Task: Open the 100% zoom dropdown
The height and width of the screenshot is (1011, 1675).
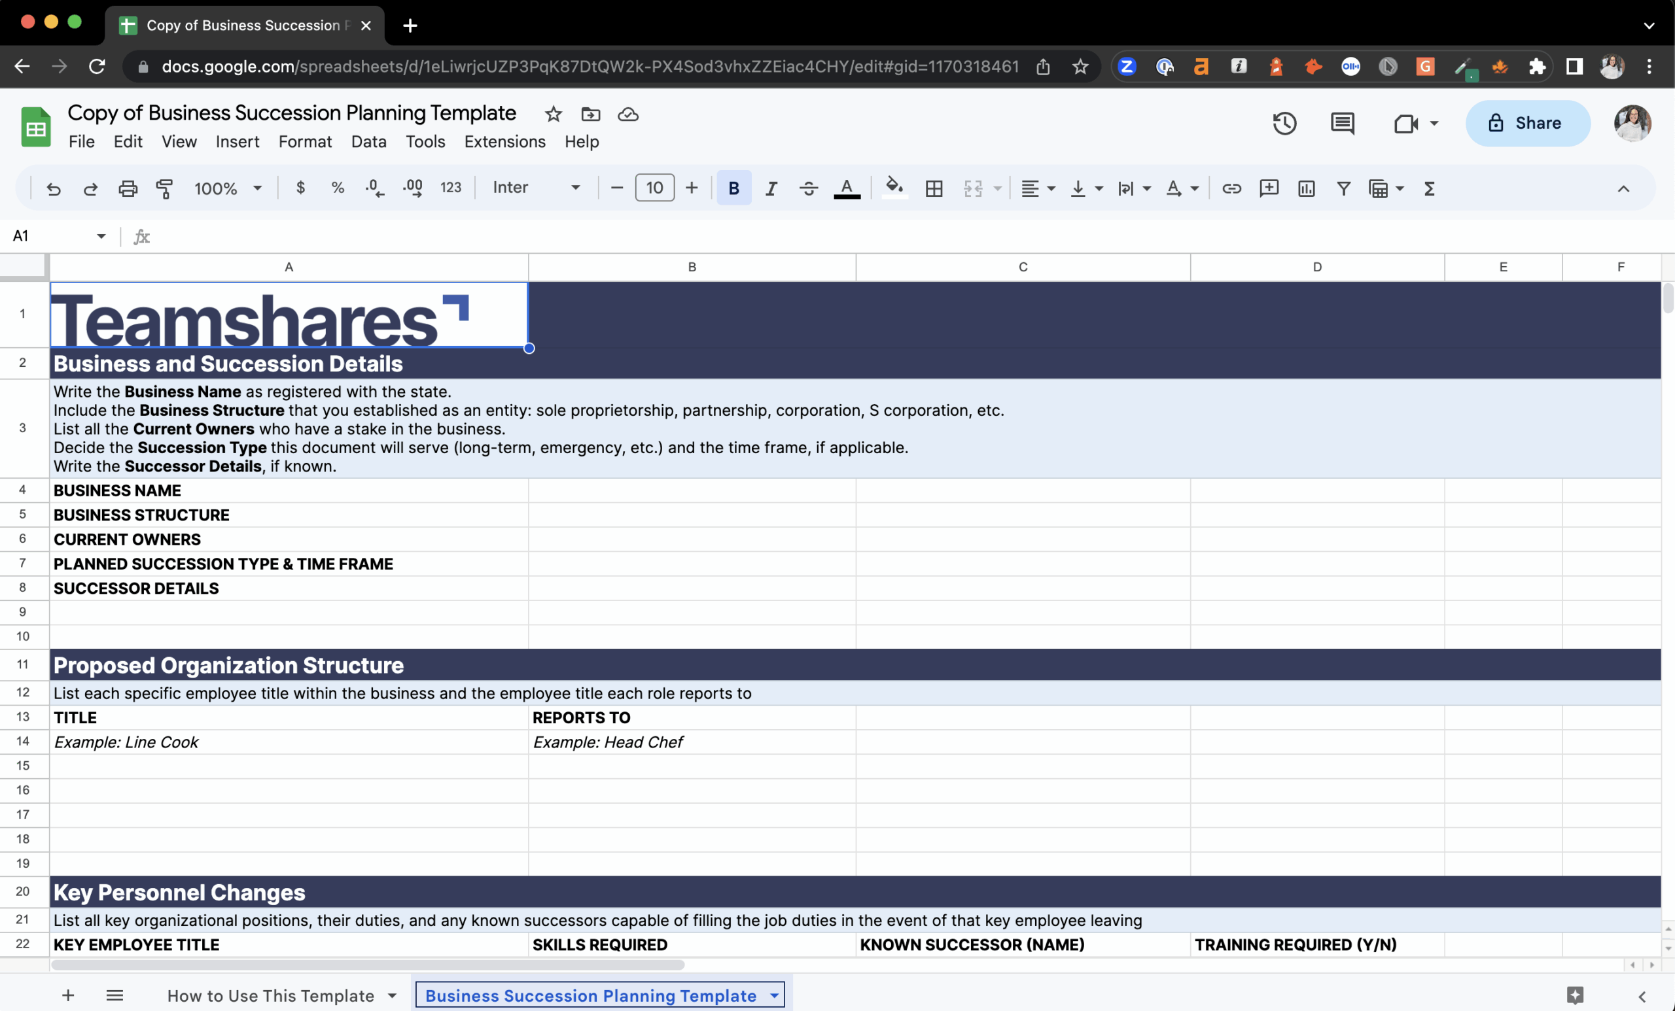Action: coord(228,188)
